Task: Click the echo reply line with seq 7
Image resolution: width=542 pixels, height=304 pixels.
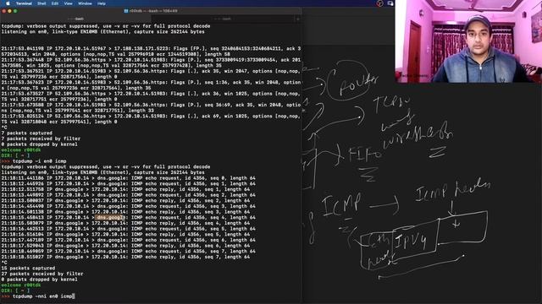Action: 125,257
